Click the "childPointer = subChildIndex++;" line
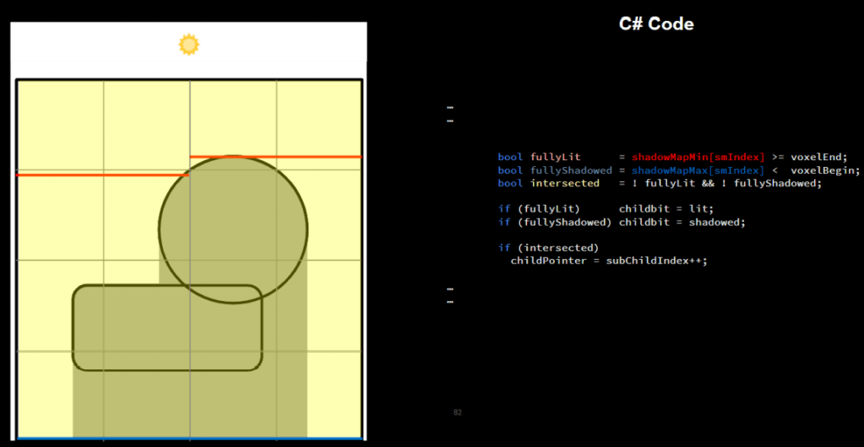The height and width of the screenshot is (447, 864). point(608,261)
